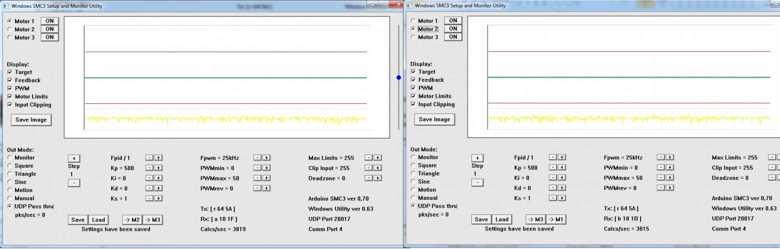Select Motor 1 radio in left window
Image resolution: width=780 pixels, height=249 pixels.
[x=10, y=21]
